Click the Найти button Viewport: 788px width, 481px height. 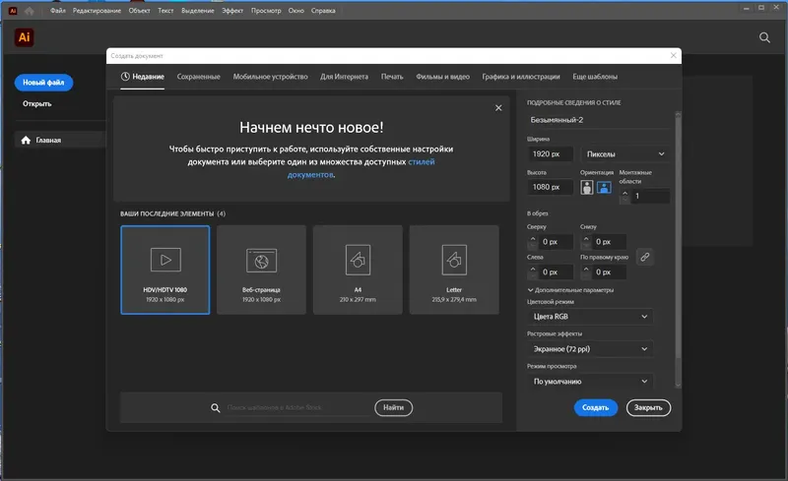pos(393,407)
